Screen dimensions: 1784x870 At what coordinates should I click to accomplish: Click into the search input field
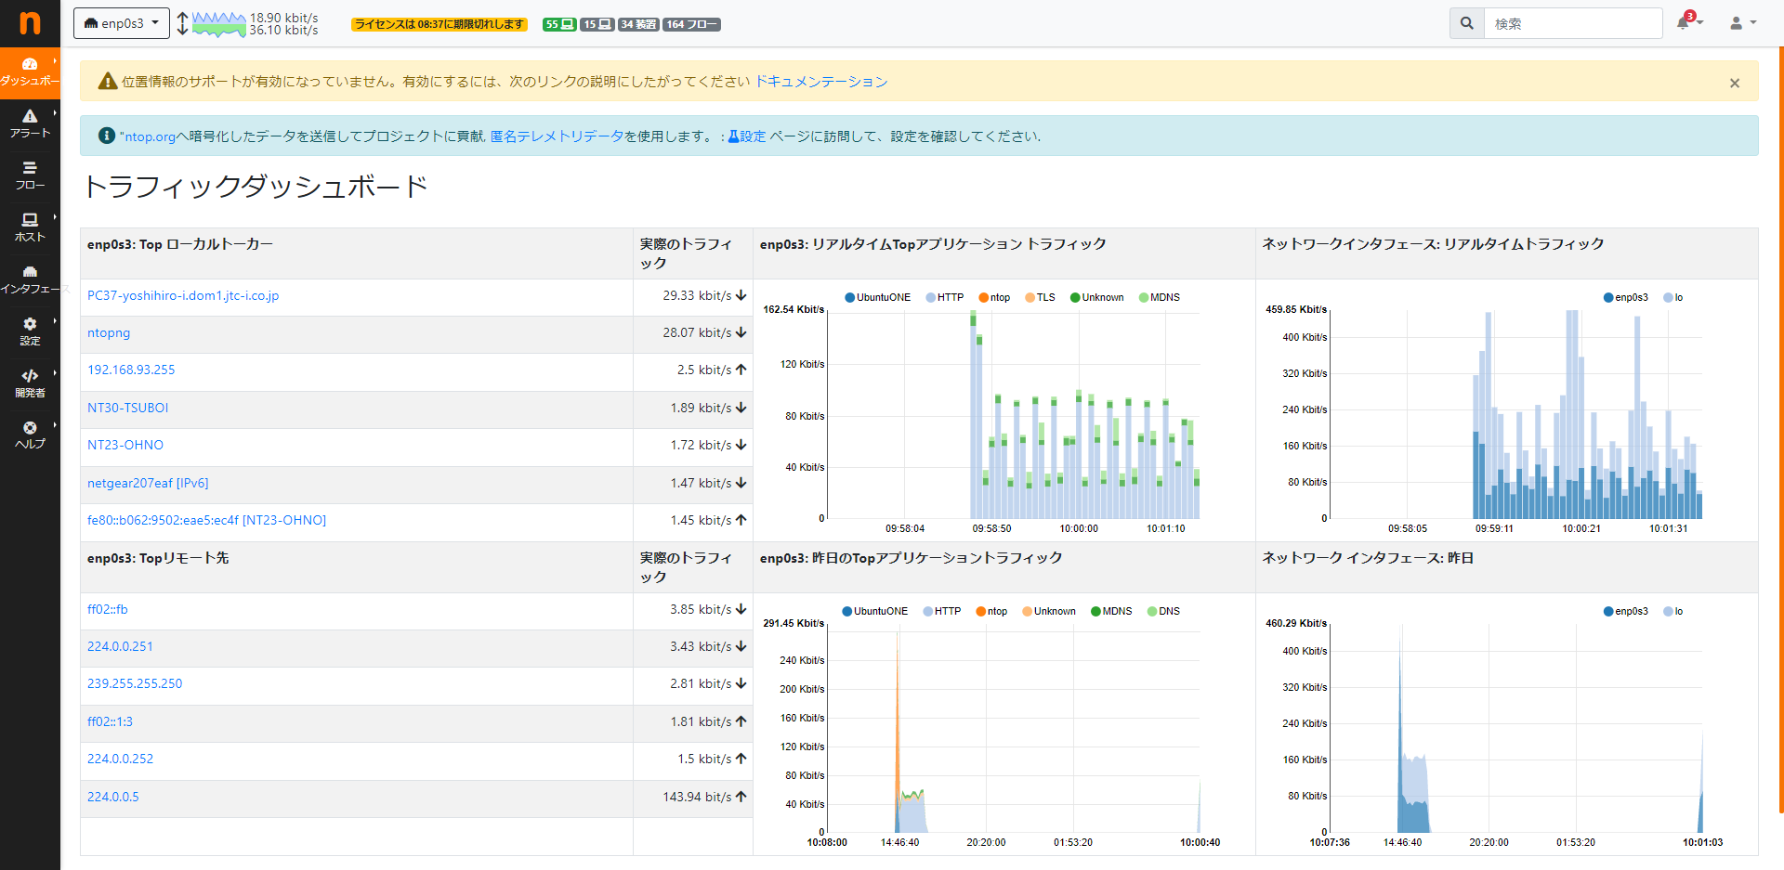pyautogui.click(x=1573, y=23)
